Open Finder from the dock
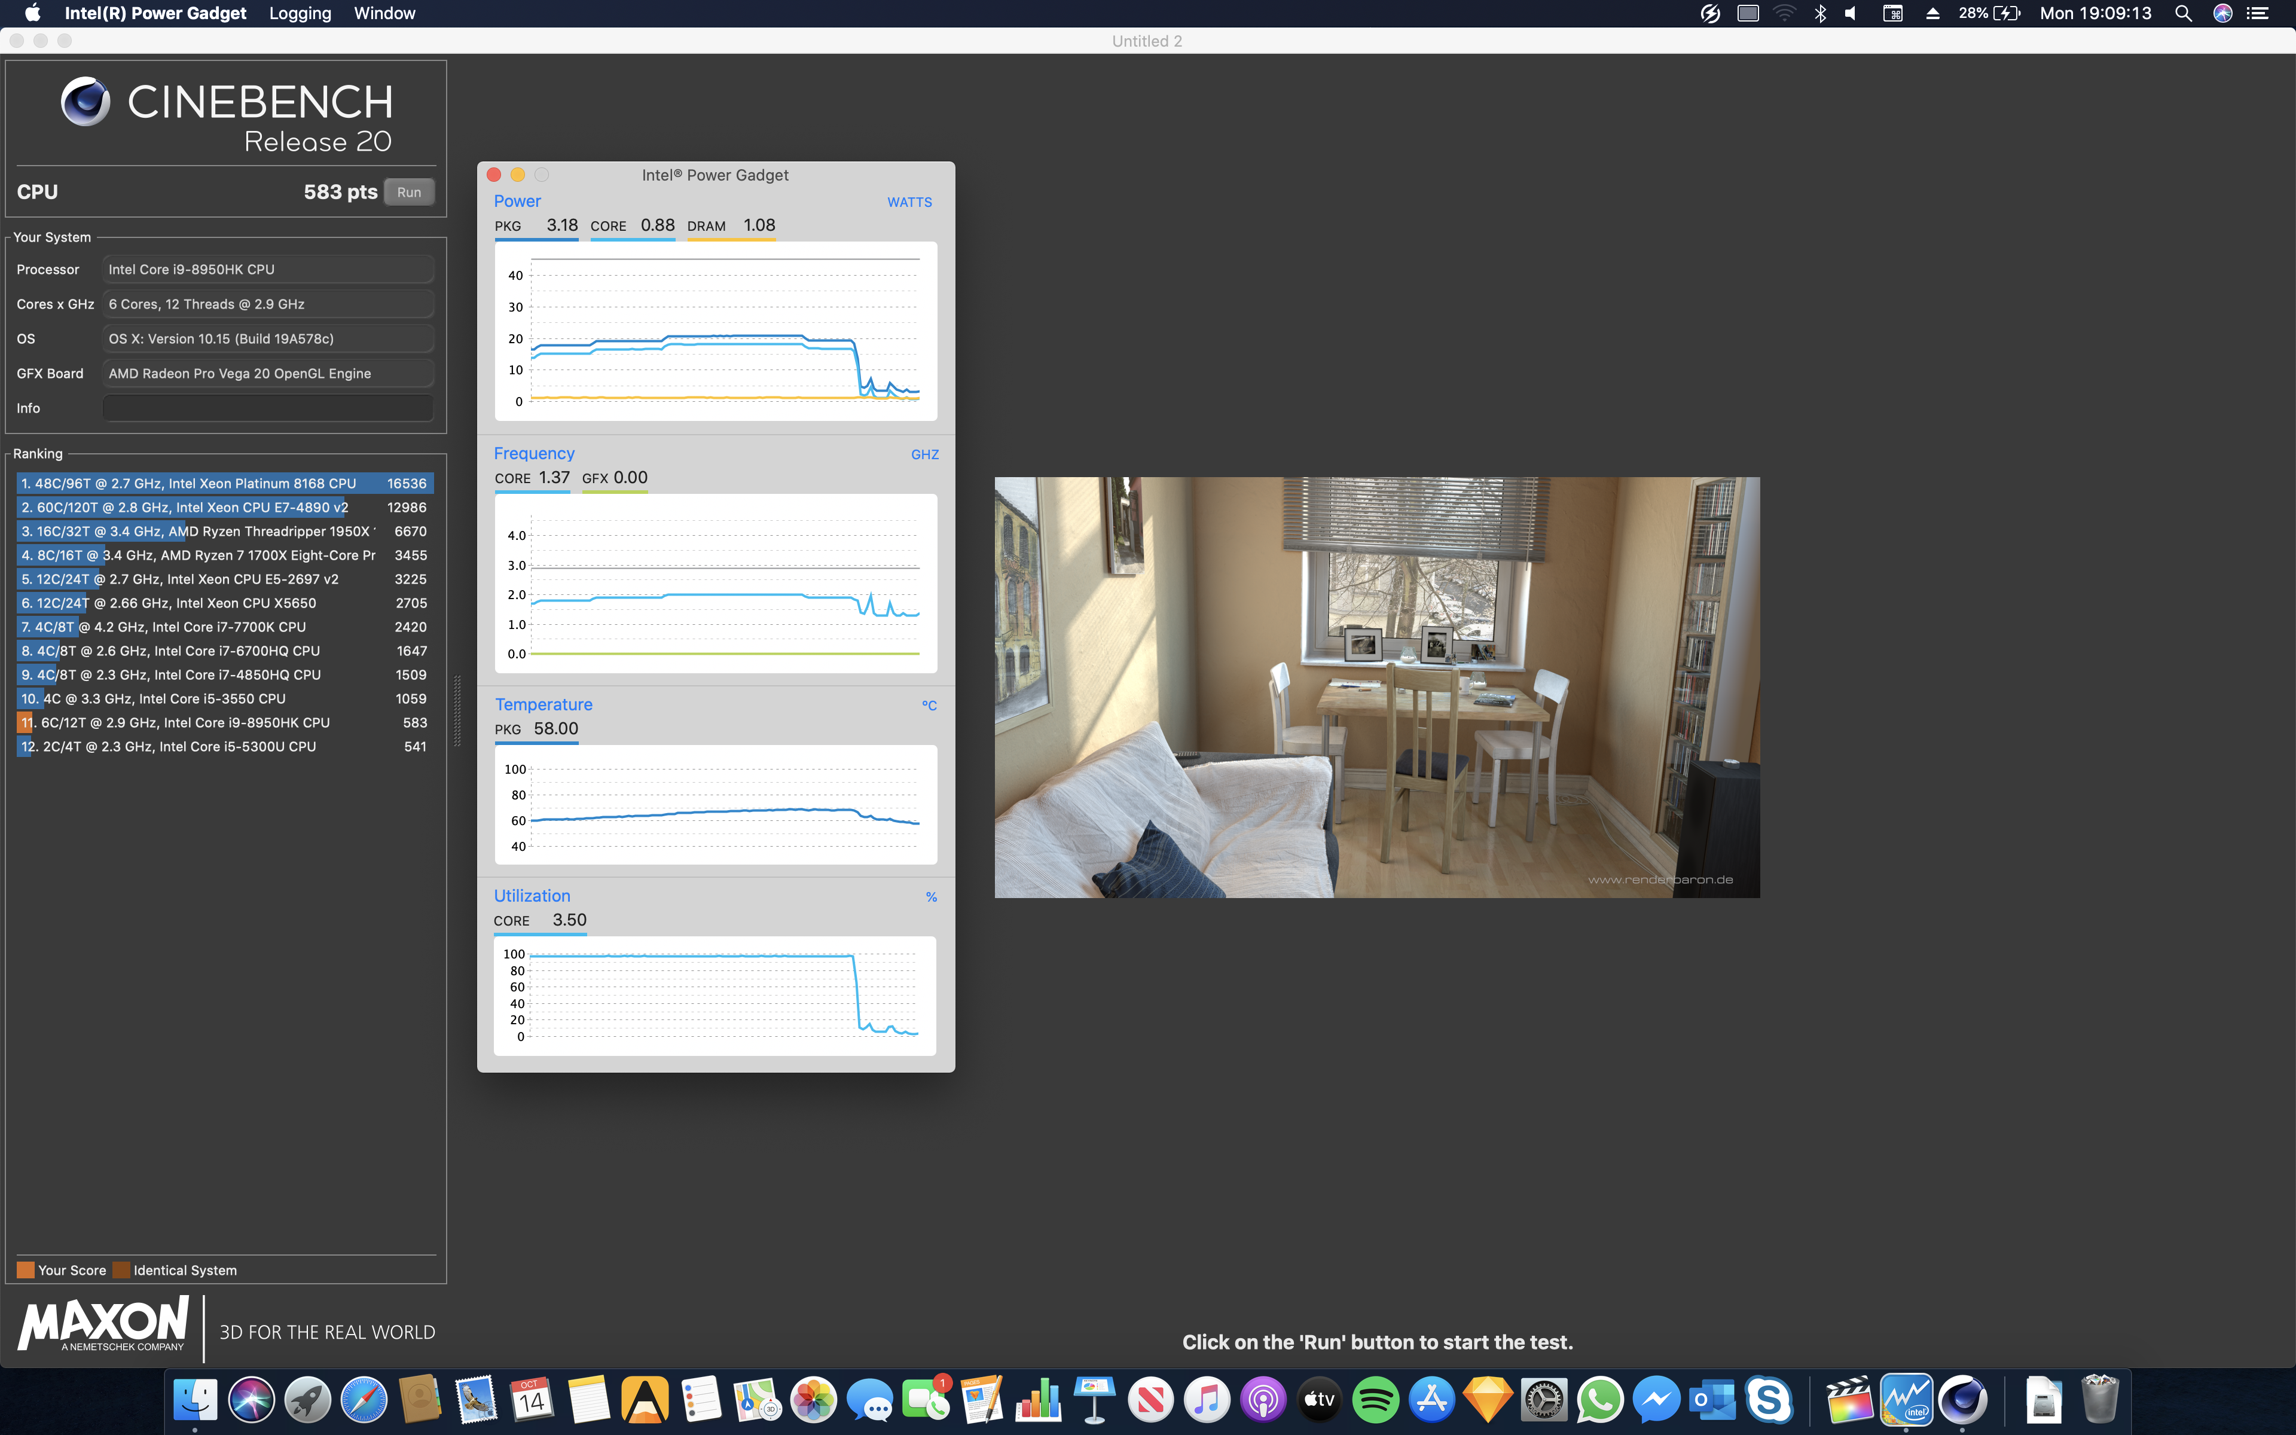This screenshot has width=2296, height=1435. [x=196, y=1400]
